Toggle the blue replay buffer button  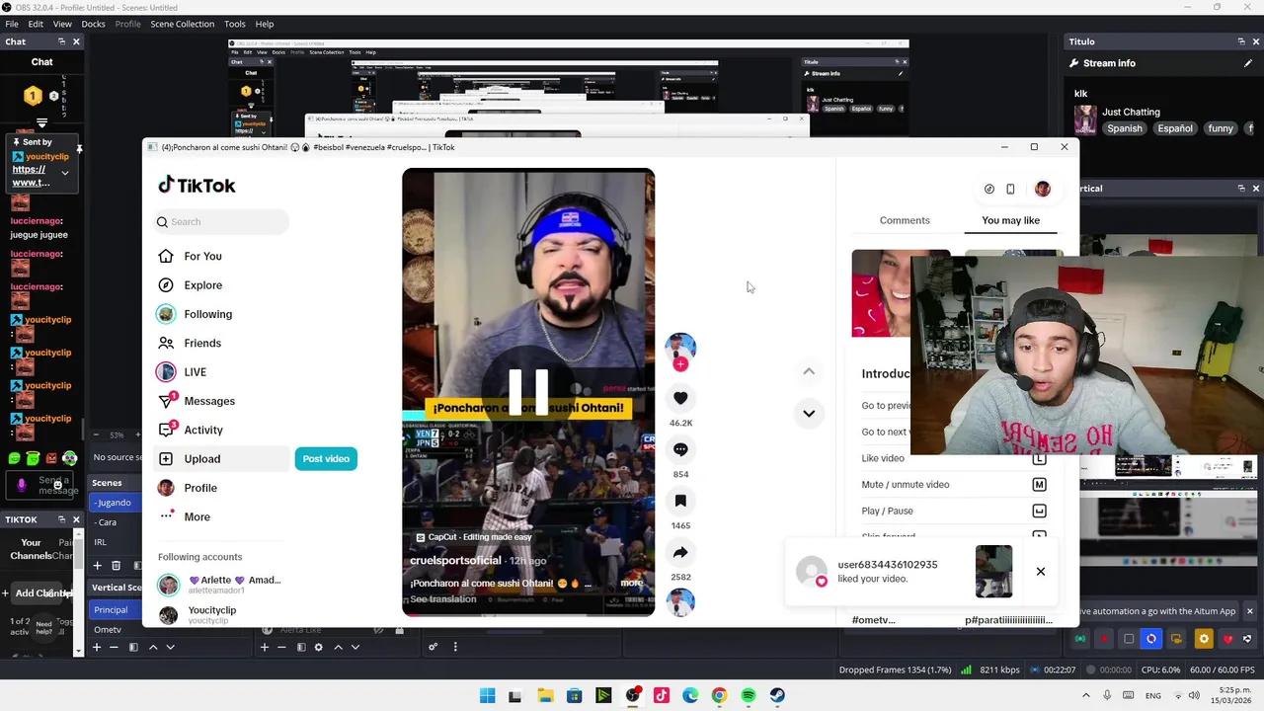tap(1151, 639)
